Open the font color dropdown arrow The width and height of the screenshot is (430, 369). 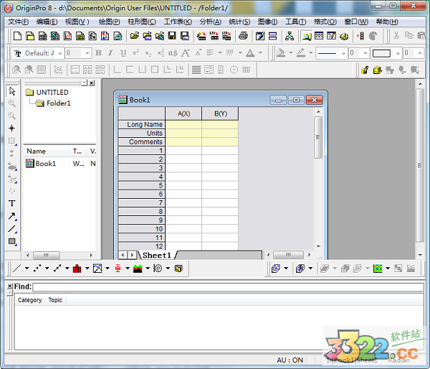pos(261,52)
